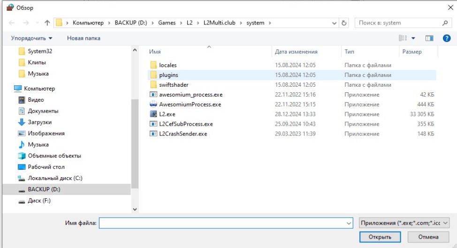Click the Отмена button
The image size is (457, 248).
(x=428, y=237)
